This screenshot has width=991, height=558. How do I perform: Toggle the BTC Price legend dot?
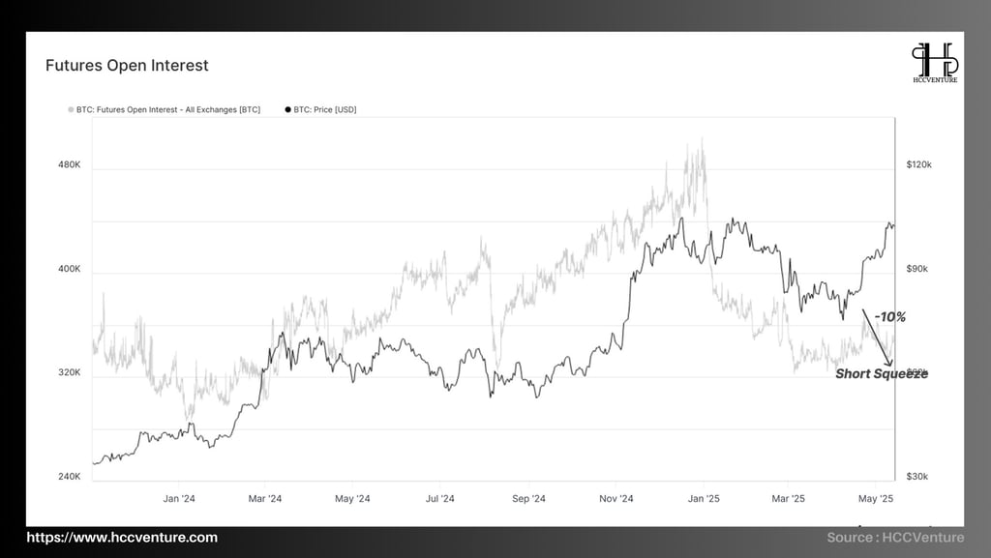pos(288,110)
